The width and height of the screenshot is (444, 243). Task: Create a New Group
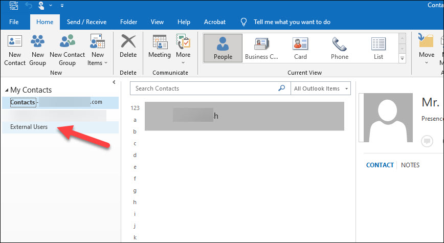[38, 51]
